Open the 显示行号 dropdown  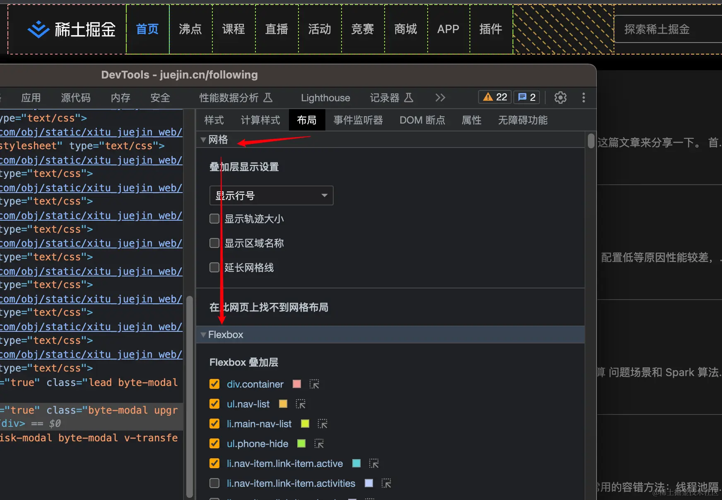[271, 195]
